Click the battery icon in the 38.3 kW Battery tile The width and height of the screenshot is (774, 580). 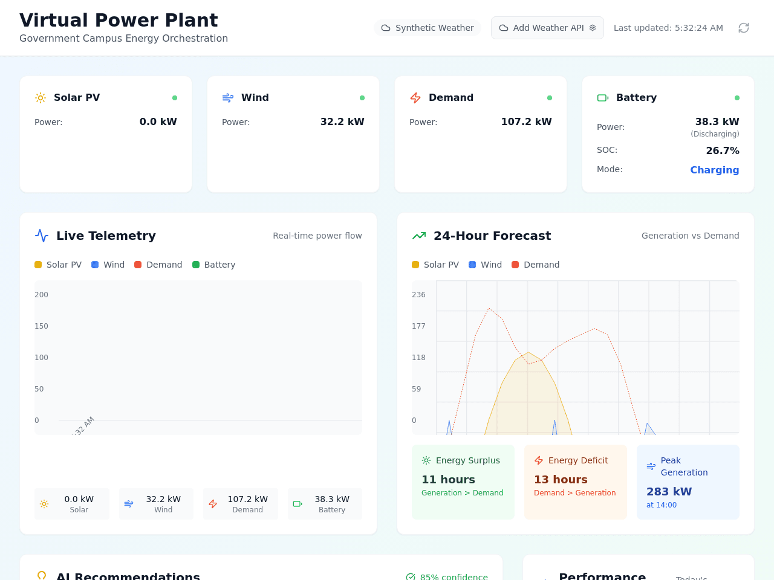[x=298, y=504]
